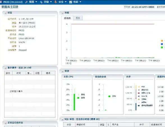Screen dimensions: 165x127
Task: Click the red line in activity chart
Action: 113,24
